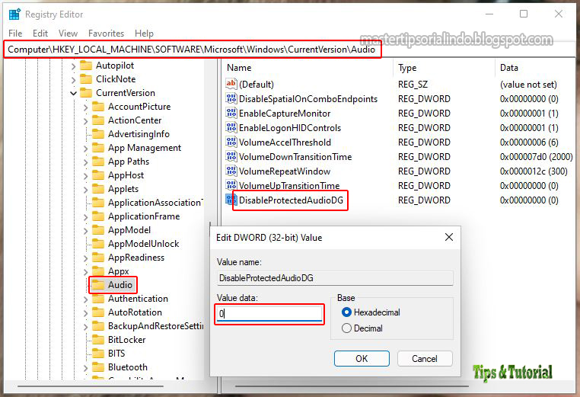Click the AccountPicture folder icon
This screenshot has width=580, height=397.
point(98,107)
